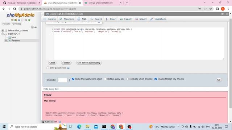Open Chrome tab search dropdown arrow

(x=204, y=3)
